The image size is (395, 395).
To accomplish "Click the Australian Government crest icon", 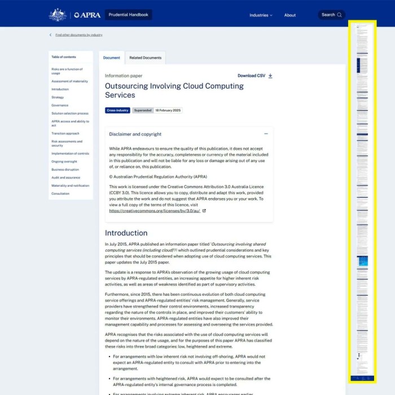I will click(x=58, y=15).
